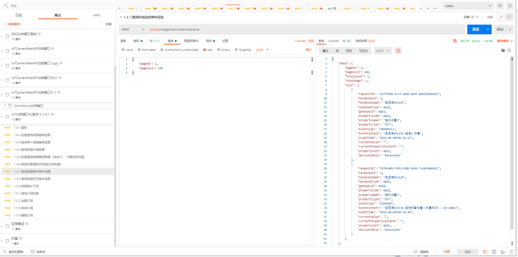This screenshot has width=518, height=257.
Task: Click the 新建集合 new collection link
Action: tap(12, 24)
